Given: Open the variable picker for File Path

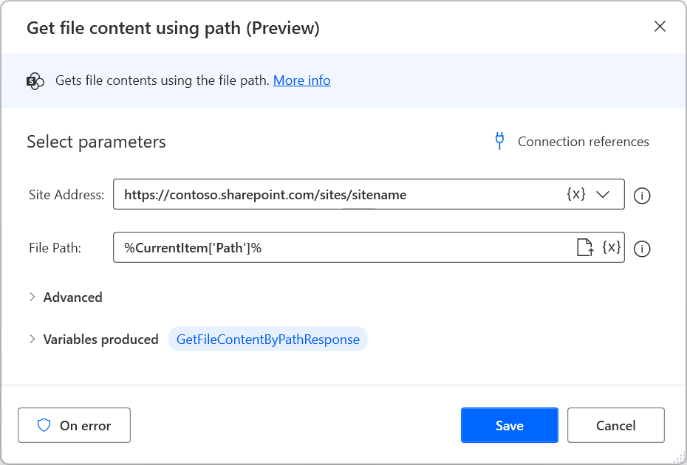Looking at the screenshot, I should (610, 247).
